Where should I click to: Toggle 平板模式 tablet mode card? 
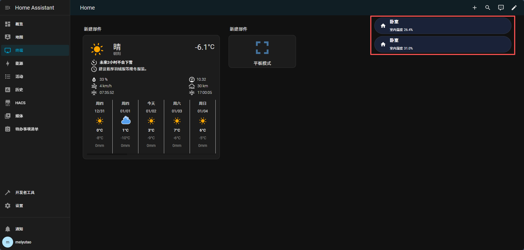tap(262, 51)
